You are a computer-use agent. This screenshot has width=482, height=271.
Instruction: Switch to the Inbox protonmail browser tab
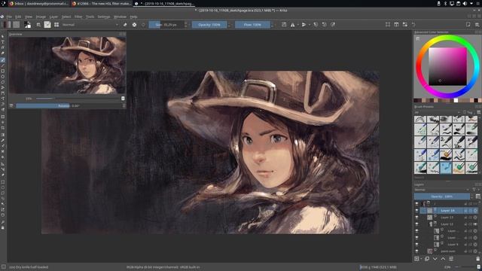coord(38,3)
